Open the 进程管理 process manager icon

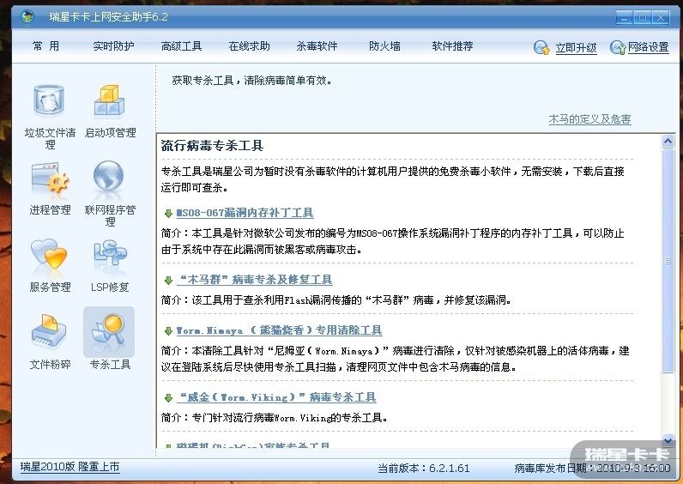(50, 178)
